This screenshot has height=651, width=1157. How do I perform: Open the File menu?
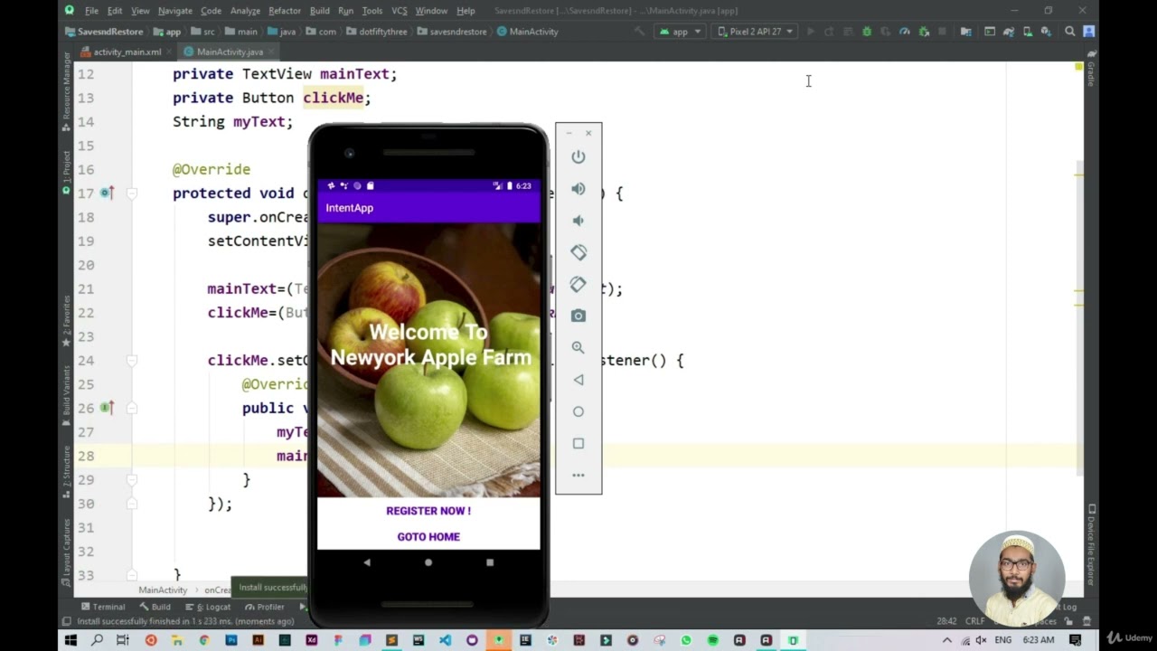tap(91, 11)
